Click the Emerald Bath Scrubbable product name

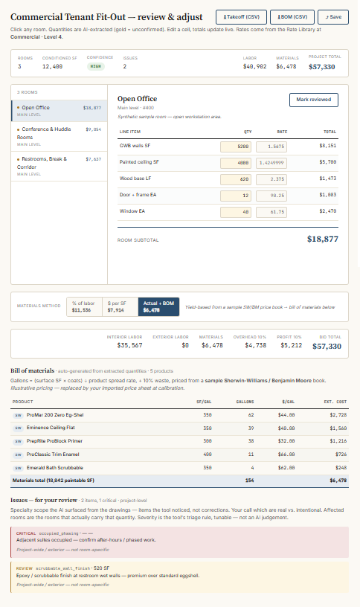(x=54, y=468)
